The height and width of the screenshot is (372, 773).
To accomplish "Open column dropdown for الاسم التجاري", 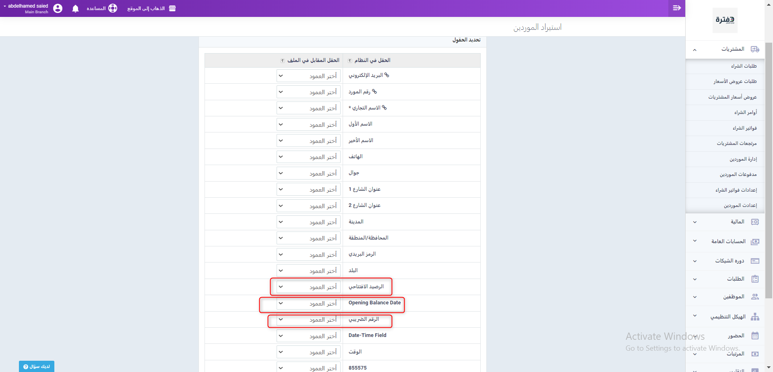I will (308, 108).
